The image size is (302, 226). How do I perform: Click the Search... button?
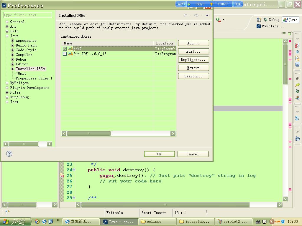coord(193,76)
